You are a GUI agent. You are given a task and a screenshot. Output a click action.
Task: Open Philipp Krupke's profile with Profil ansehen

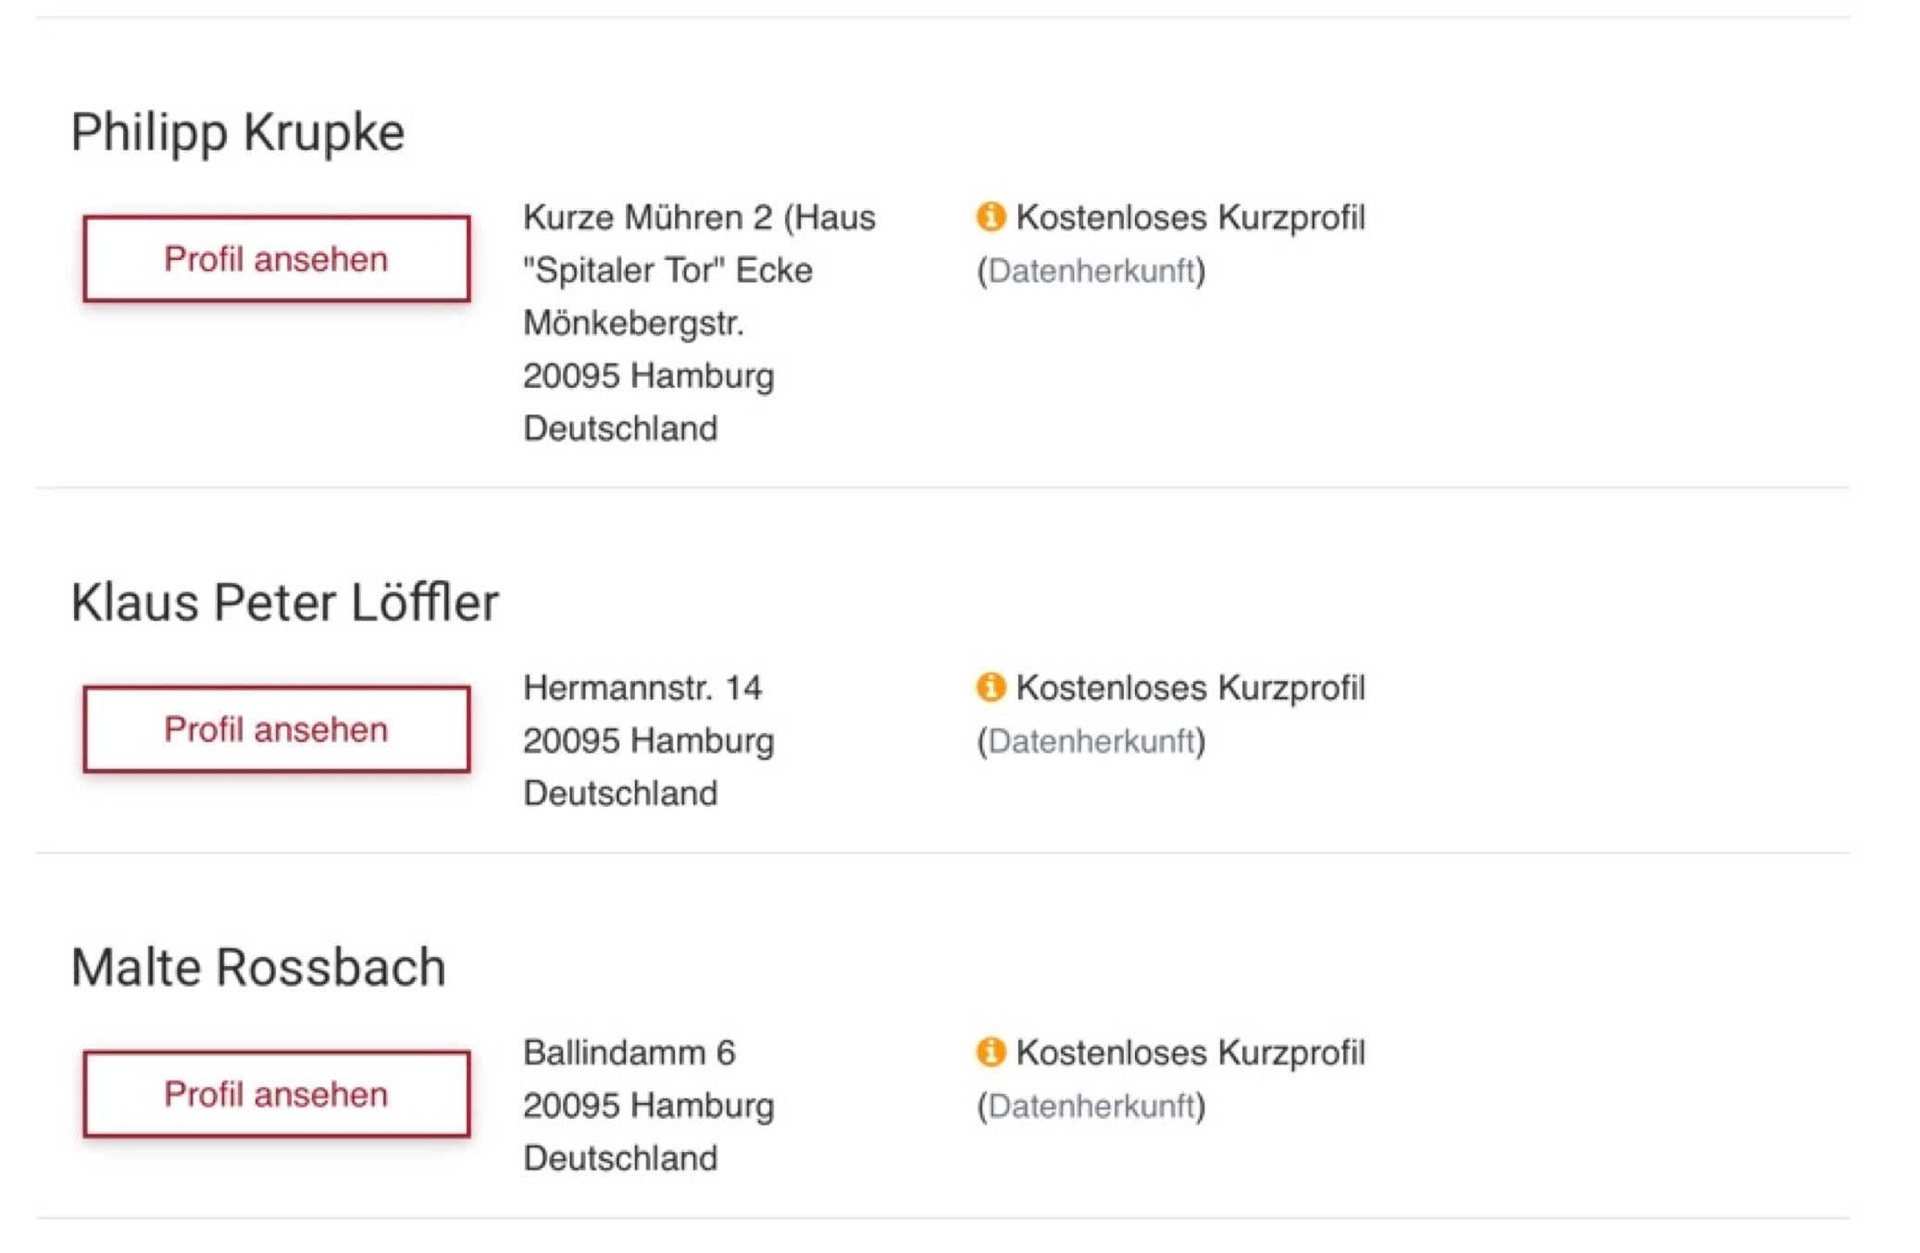point(276,259)
